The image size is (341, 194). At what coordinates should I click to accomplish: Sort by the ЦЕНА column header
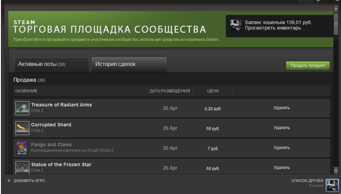[213, 91]
